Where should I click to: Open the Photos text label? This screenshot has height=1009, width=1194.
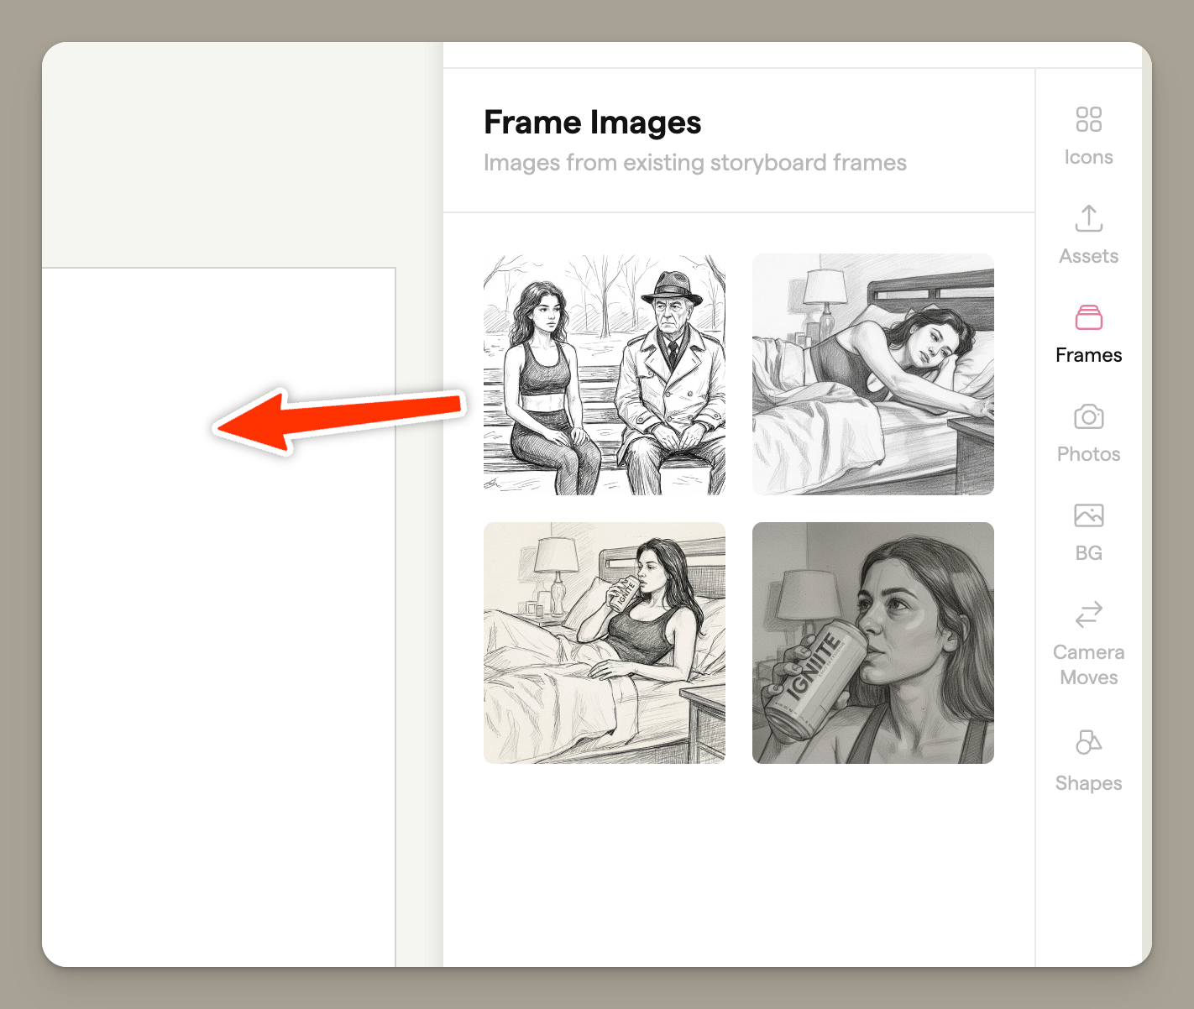coord(1088,454)
